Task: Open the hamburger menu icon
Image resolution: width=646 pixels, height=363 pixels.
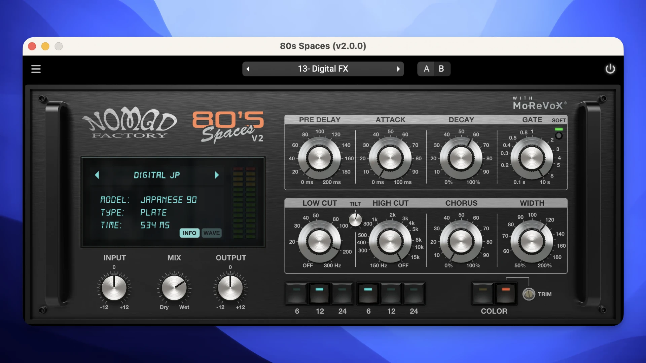Action: click(36, 69)
